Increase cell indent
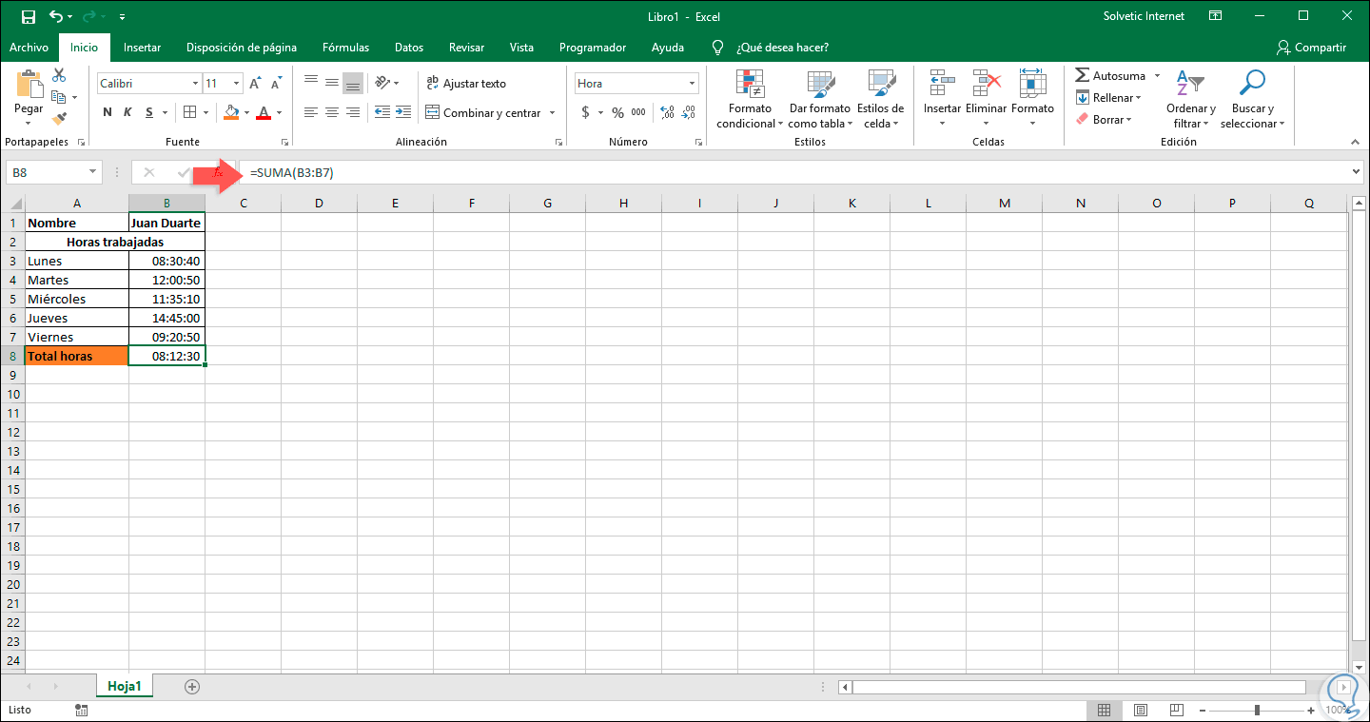 coord(403,112)
